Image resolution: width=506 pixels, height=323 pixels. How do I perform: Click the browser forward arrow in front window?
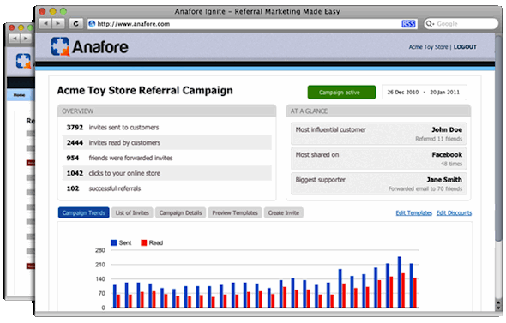(x=58, y=23)
